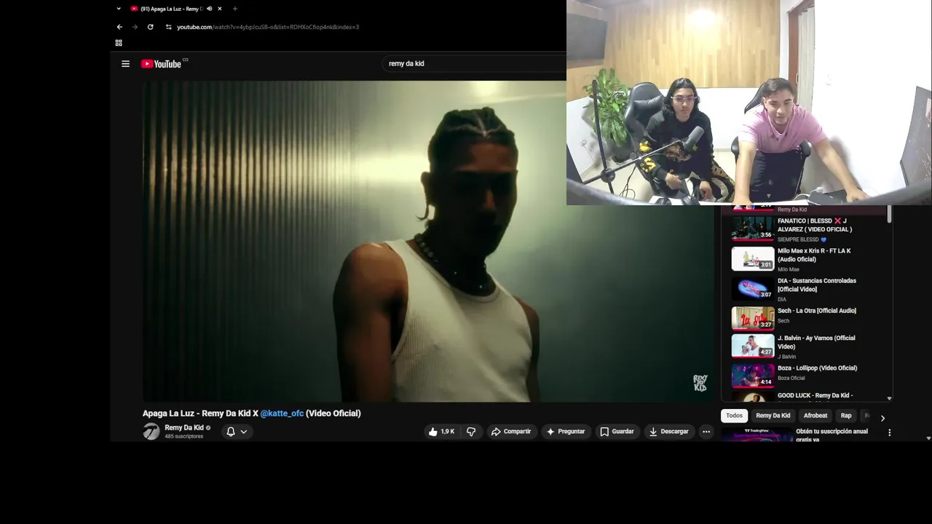Reload the current YouTube page
Viewport: 932px width, 524px height.
click(150, 27)
